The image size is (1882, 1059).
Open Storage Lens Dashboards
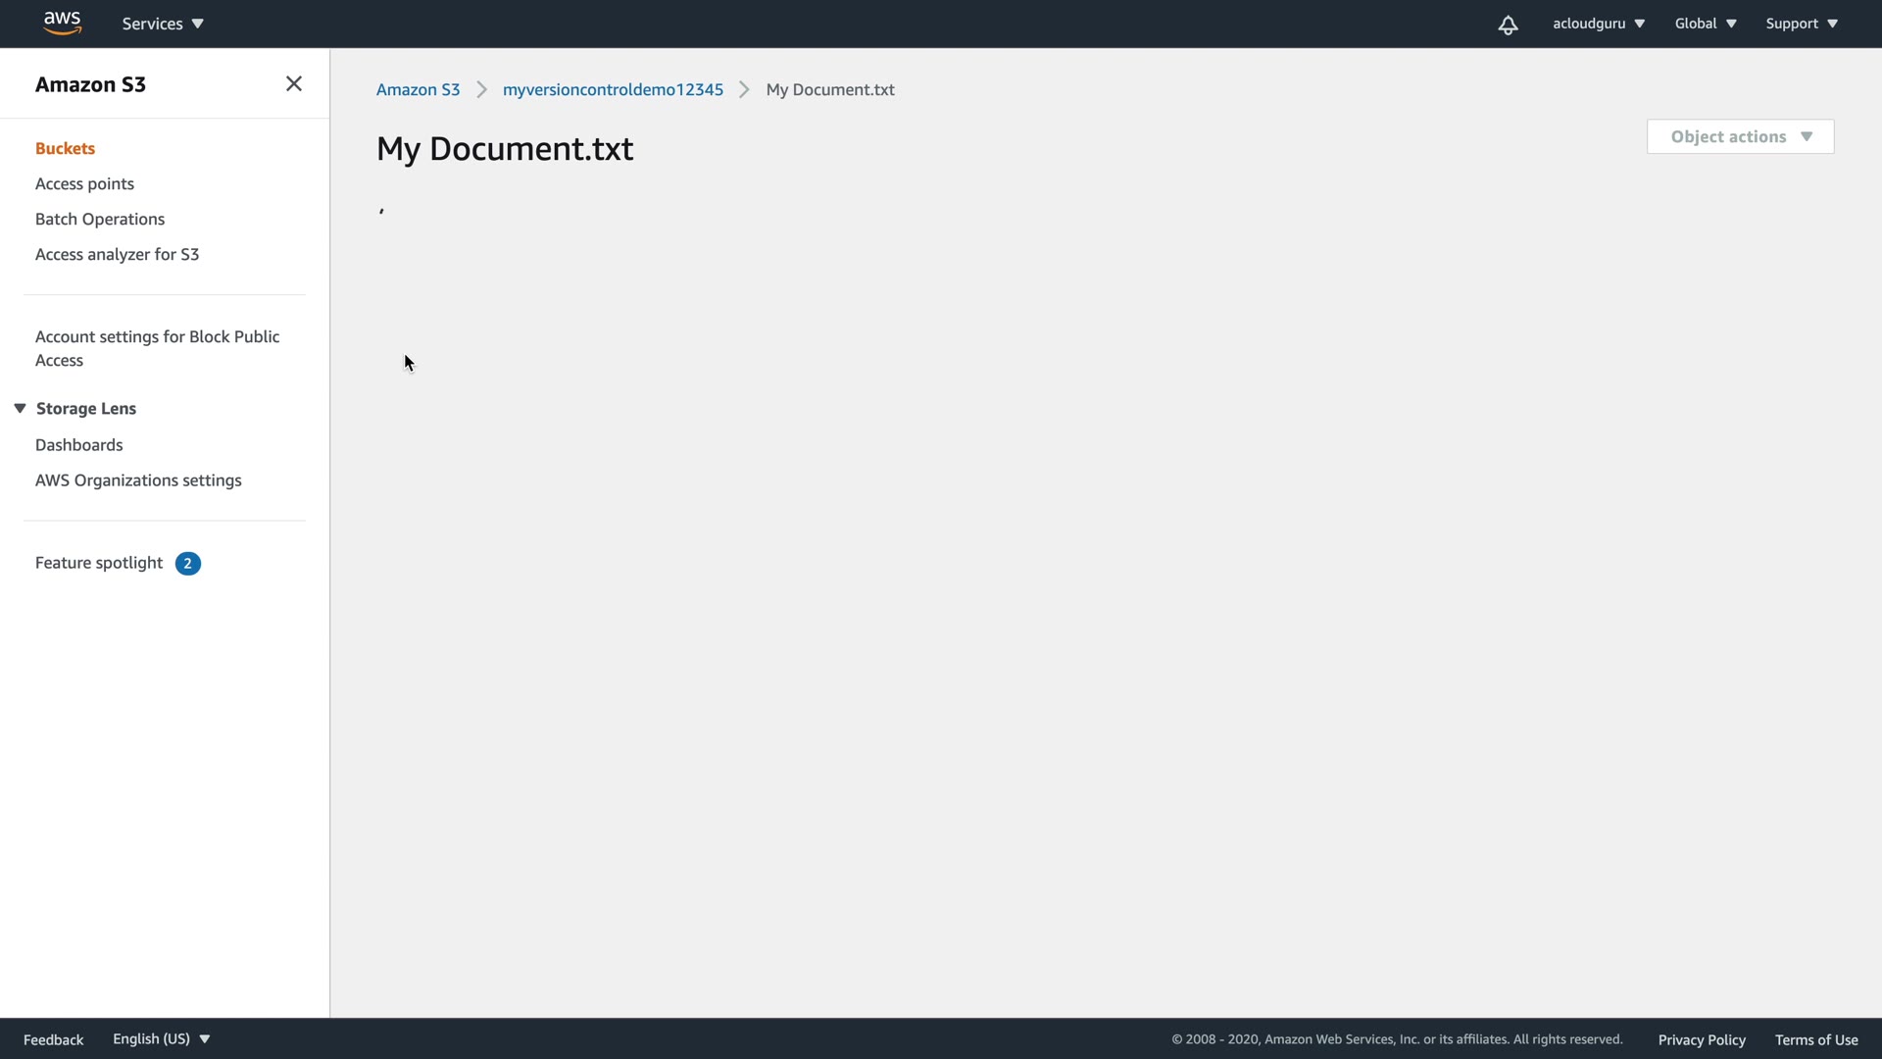point(78,445)
